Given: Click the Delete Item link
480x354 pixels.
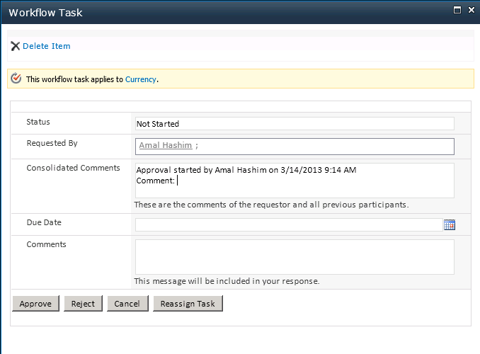Looking at the screenshot, I should 47,46.
